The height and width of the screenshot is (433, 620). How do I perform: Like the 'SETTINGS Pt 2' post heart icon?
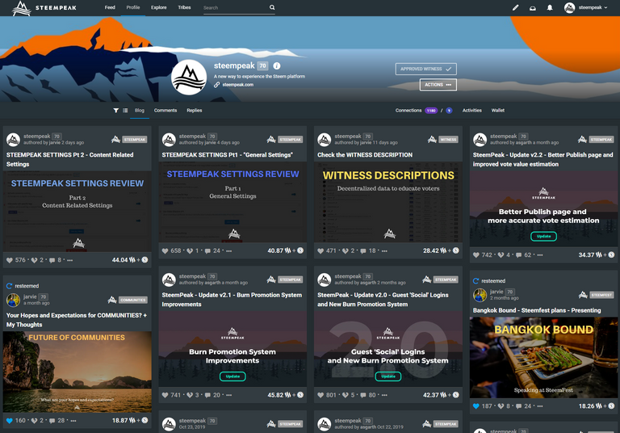(x=10, y=260)
